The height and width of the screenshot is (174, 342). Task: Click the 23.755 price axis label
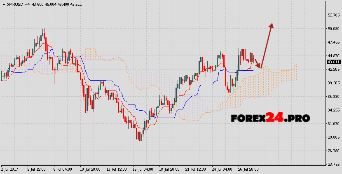tap(333, 164)
